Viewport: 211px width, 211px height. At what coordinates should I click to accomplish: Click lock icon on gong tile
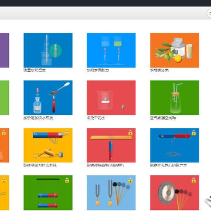point(193,180)
